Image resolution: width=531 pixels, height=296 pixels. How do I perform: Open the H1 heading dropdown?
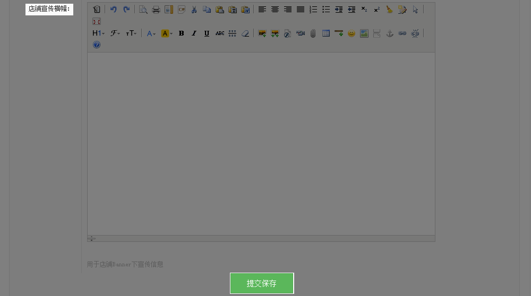98,33
